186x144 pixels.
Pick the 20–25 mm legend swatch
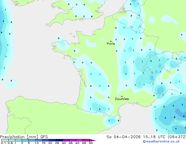pos(53,140)
